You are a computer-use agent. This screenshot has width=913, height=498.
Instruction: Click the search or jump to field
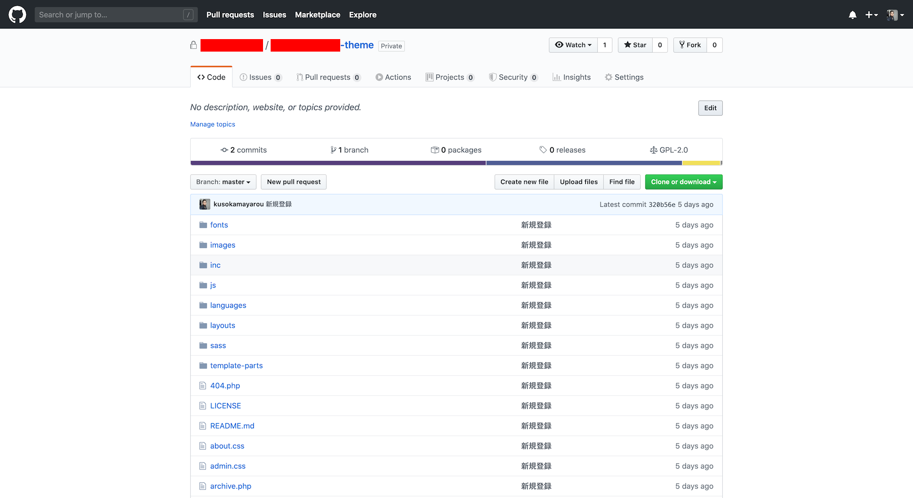click(109, 14)
